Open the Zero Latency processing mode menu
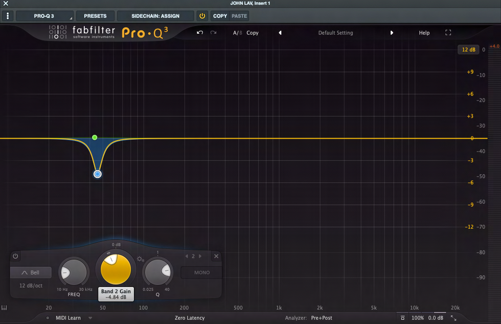This screenshot has width=501, height=324. [190, 318]
